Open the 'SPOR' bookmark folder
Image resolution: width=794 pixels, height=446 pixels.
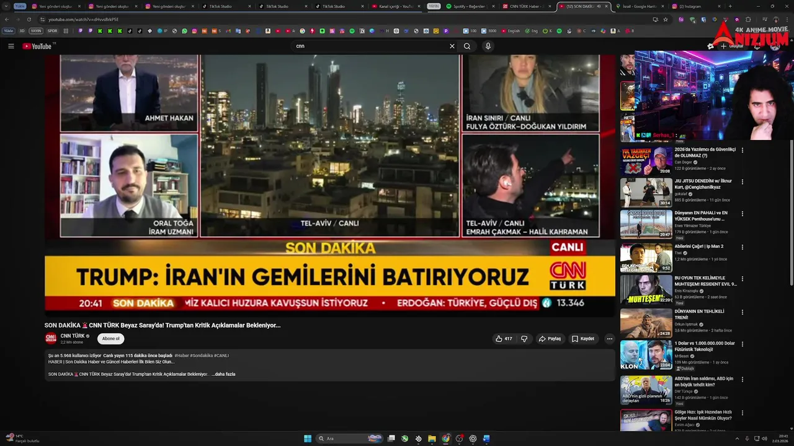point(52,31)
